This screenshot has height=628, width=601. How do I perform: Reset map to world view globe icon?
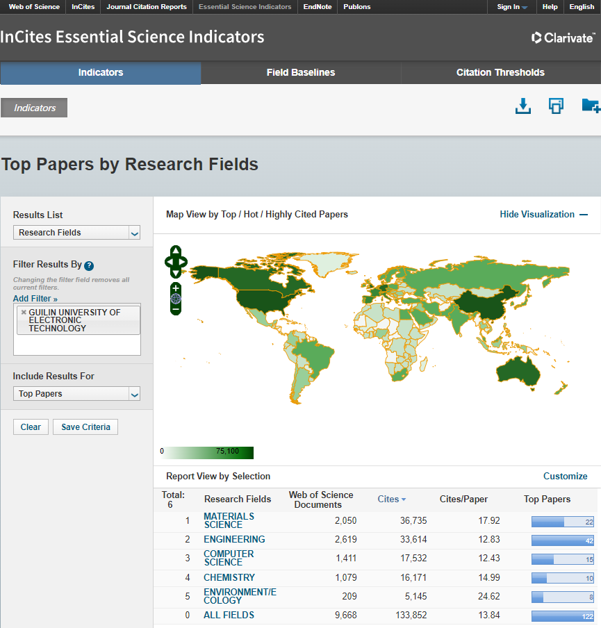point(176,299)
